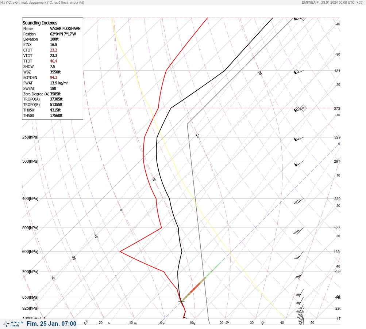Select the Position value 62°04'N 7°17'W
Viewport: 366px width, 329px height.
point(63,34)
